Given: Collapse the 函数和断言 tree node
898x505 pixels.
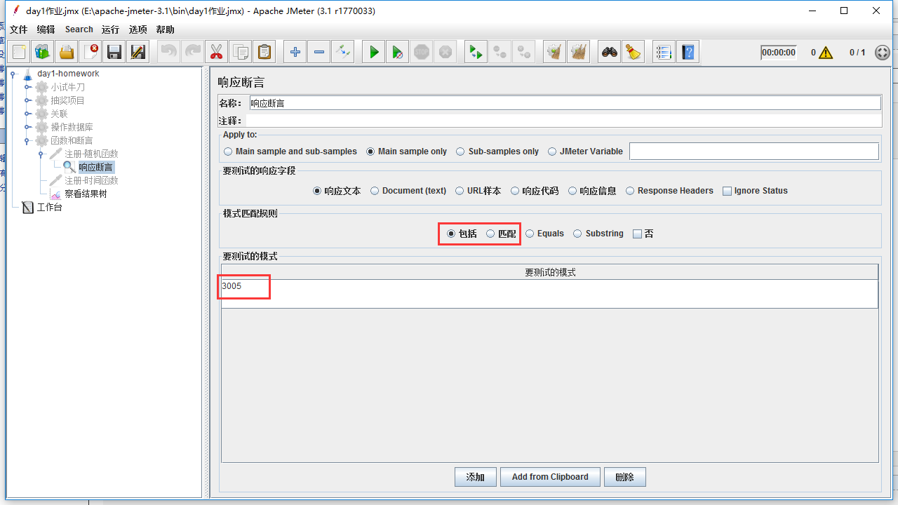Looking at the screenshot, I should click(28, 140).
